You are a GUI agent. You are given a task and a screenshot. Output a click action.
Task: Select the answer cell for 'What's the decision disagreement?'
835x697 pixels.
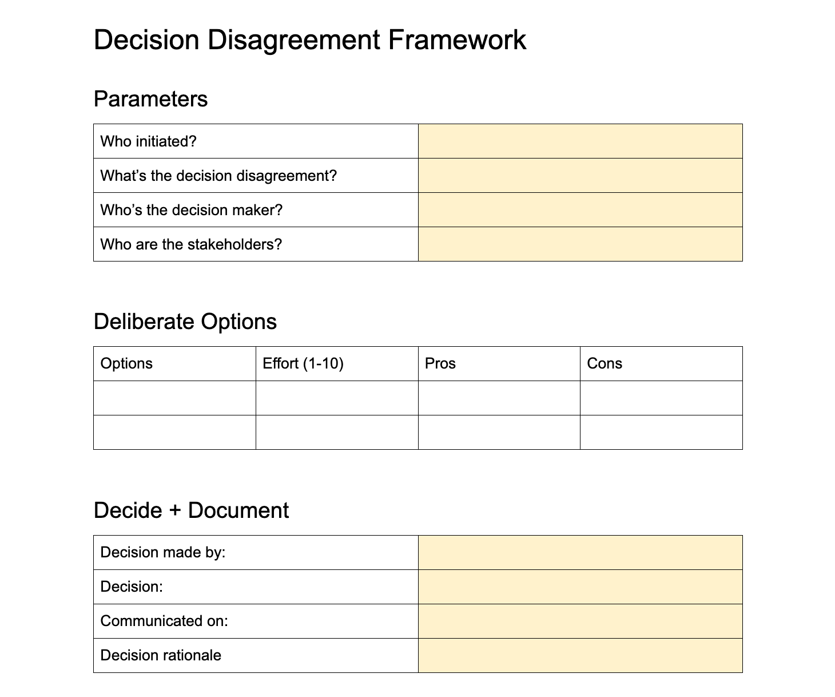click(x=580, y=176)
